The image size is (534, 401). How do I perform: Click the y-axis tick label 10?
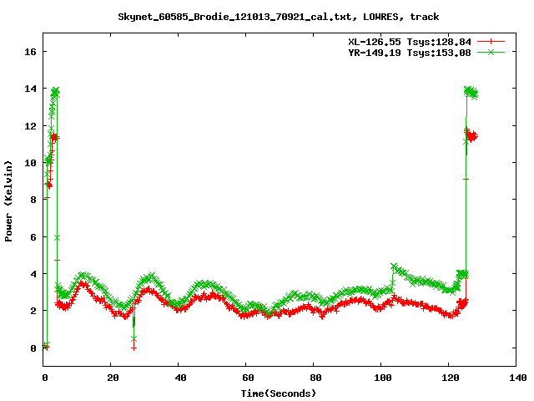[30, 163]
